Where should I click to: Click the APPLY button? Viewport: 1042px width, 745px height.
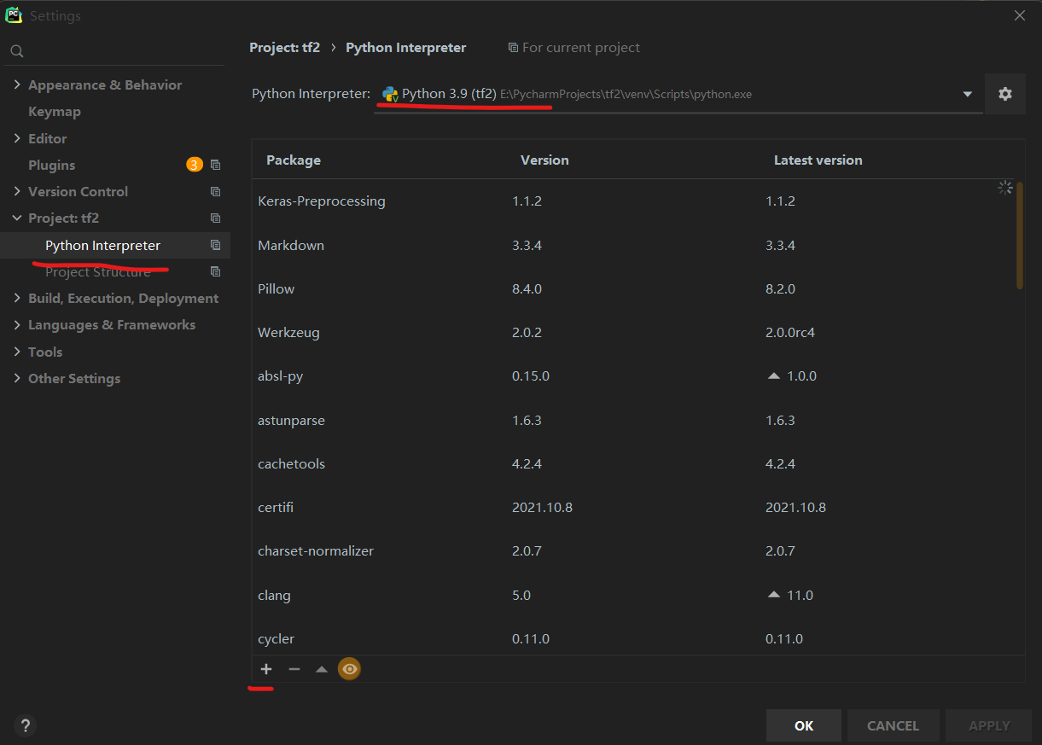989,725
